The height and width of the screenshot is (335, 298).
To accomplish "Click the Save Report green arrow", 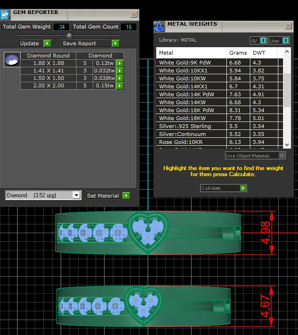I will click(115, 43).
